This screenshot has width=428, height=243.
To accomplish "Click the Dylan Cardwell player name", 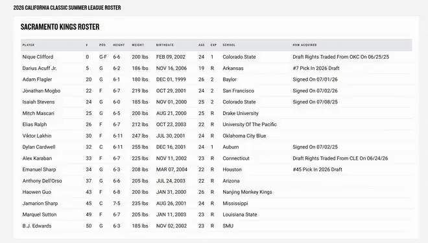I will coord(39,147).
